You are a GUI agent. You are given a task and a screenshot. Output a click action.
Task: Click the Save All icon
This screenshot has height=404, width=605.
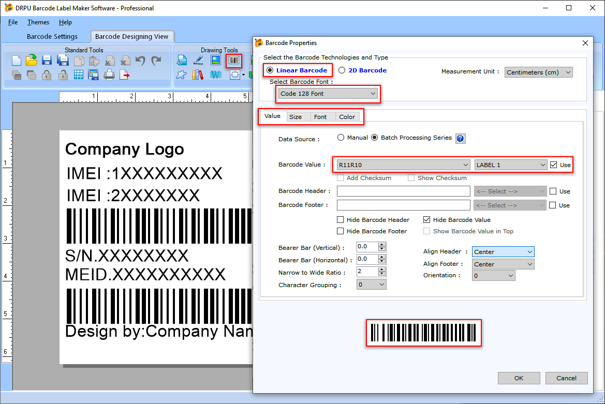click(x=63, y=60)
